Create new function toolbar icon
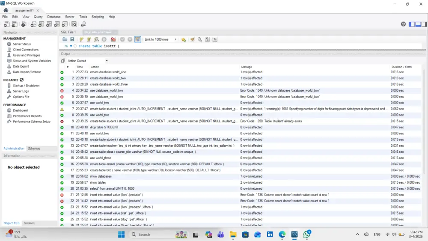 (x=65, y=24)
